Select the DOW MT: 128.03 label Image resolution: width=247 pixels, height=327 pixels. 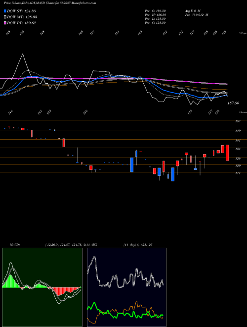[x=22, y=17]
